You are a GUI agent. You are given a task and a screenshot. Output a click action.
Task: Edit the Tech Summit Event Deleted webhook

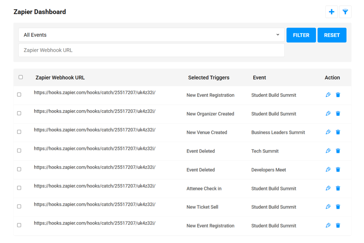coord(328,150)
